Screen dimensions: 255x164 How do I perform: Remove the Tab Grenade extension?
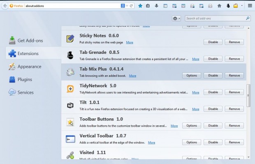coord(234,59)
